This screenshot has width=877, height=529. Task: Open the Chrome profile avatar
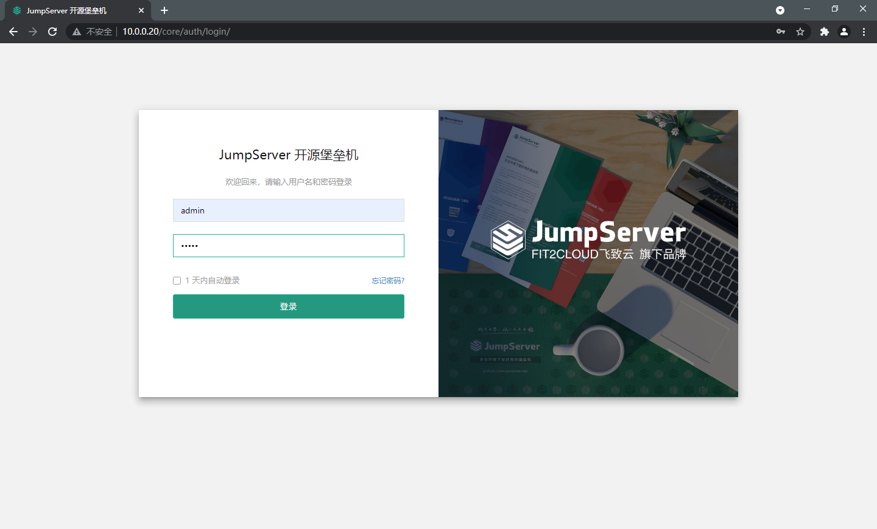[844, 32]
